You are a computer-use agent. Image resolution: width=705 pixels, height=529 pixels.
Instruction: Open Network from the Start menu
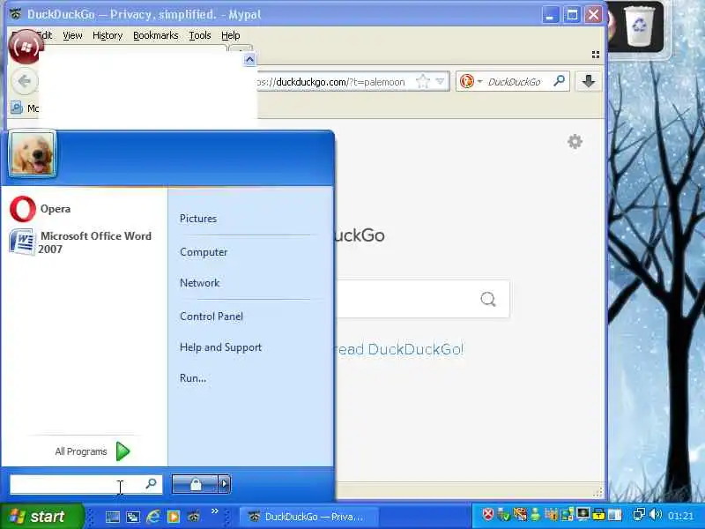pos(200,283)
